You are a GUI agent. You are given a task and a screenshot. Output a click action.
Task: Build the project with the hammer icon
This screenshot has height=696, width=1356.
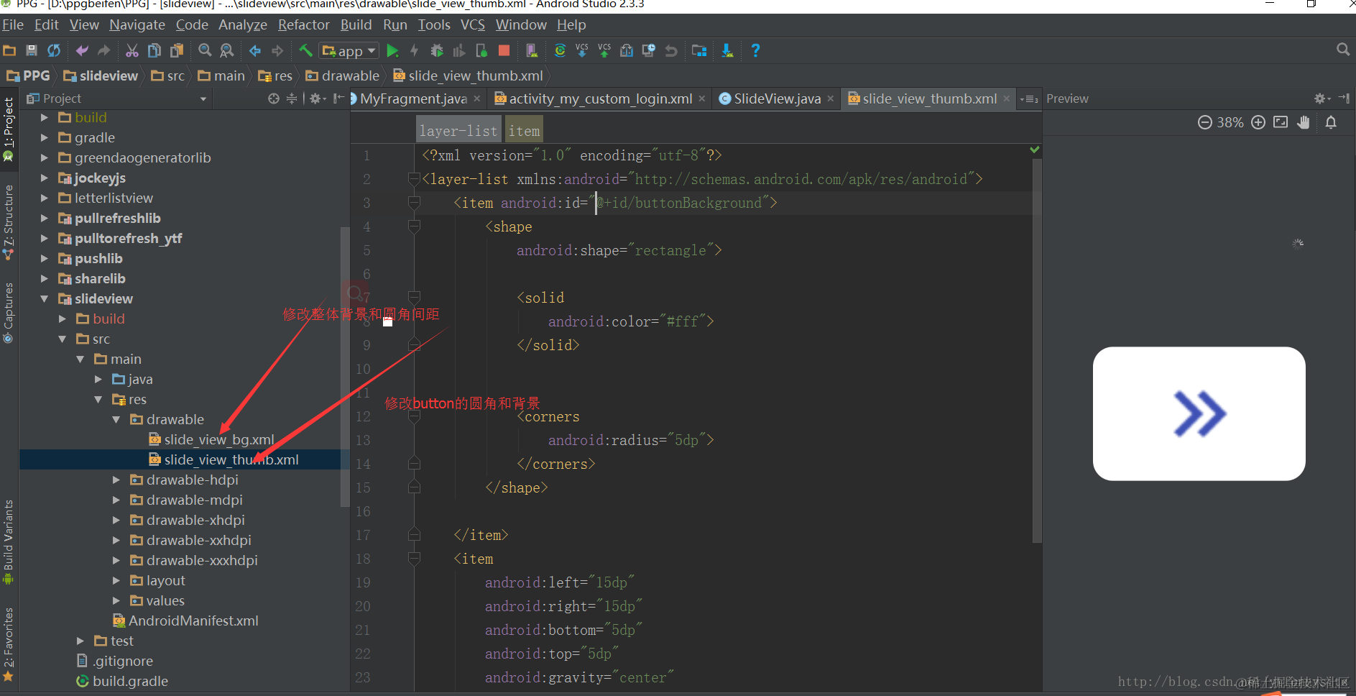pos(306,50)
